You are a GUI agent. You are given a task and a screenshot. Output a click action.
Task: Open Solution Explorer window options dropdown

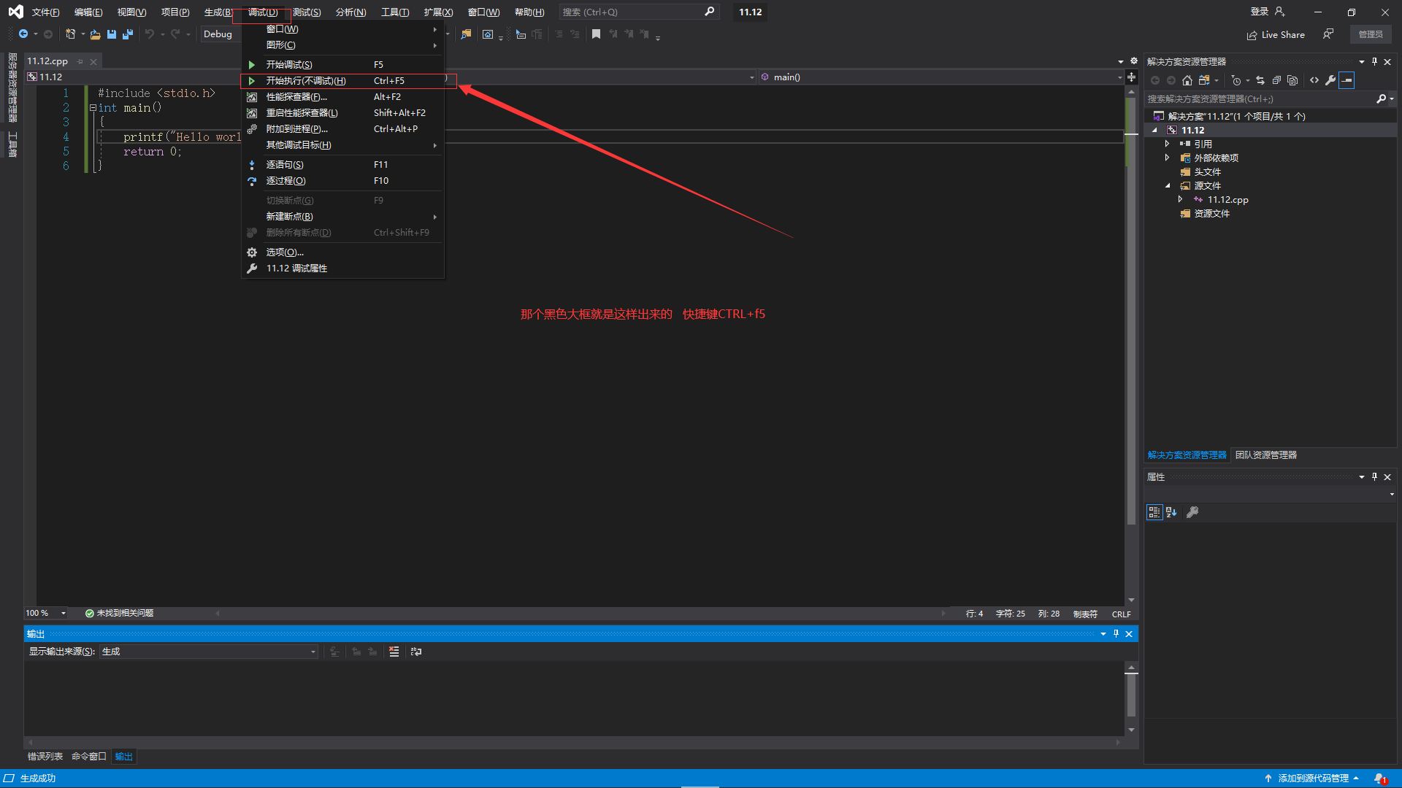pyautogui.click(x=1362, y=61)
